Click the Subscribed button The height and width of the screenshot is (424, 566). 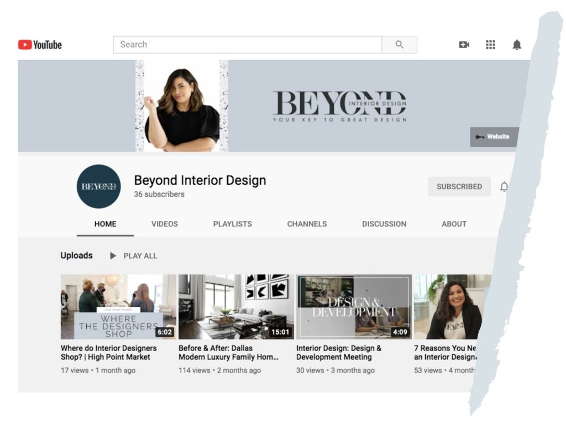pos(459,187)
